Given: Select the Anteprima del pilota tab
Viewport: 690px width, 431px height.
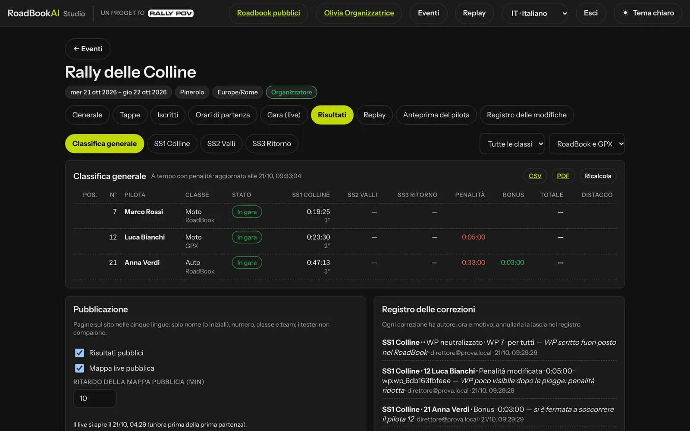Looking at the screenshot, I should (x=436, y=115).
